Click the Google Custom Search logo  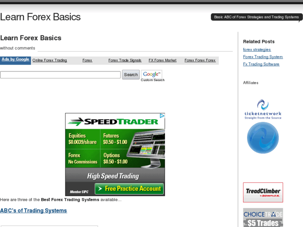coord(152,75)
